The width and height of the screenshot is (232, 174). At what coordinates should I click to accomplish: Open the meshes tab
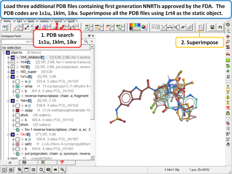point(44,21)
